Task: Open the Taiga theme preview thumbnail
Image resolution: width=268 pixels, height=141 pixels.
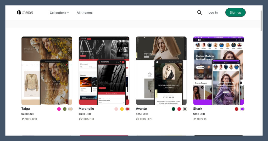Action: pyautogui.click(x=47, y=71)
